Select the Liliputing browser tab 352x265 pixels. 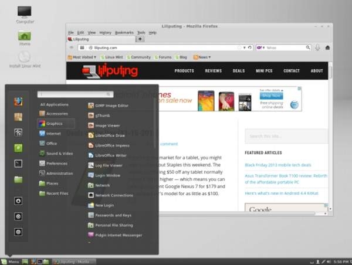[101, 39]
